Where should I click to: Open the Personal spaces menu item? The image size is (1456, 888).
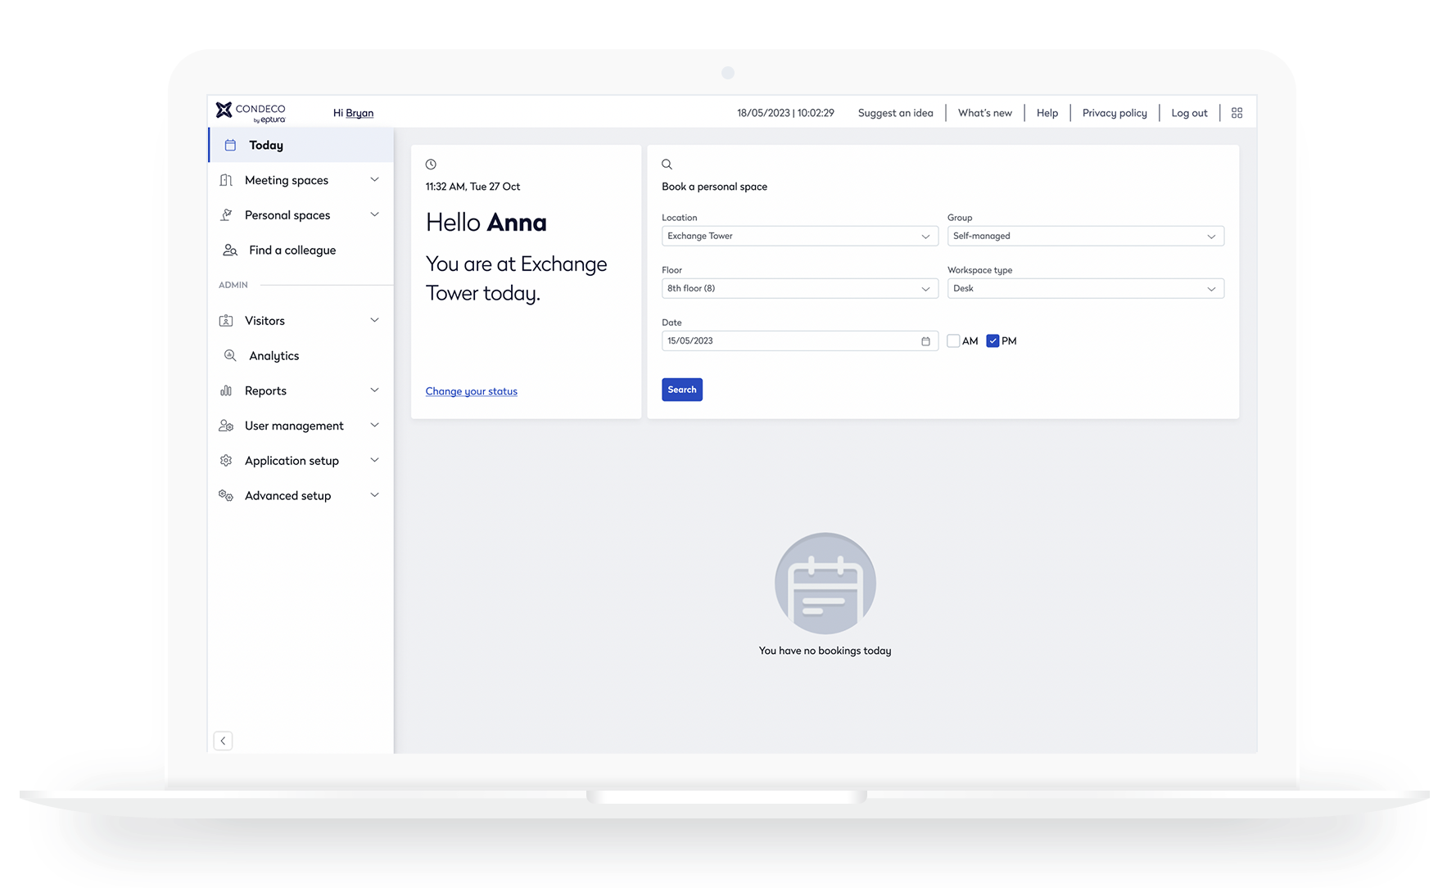coord(301,215)
